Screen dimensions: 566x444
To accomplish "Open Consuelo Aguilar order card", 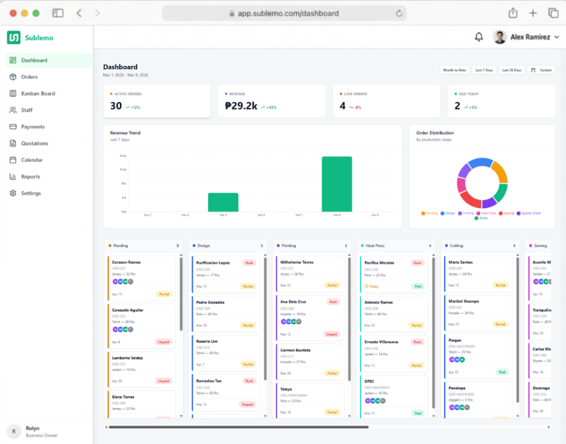I will [x=141, y=326].
